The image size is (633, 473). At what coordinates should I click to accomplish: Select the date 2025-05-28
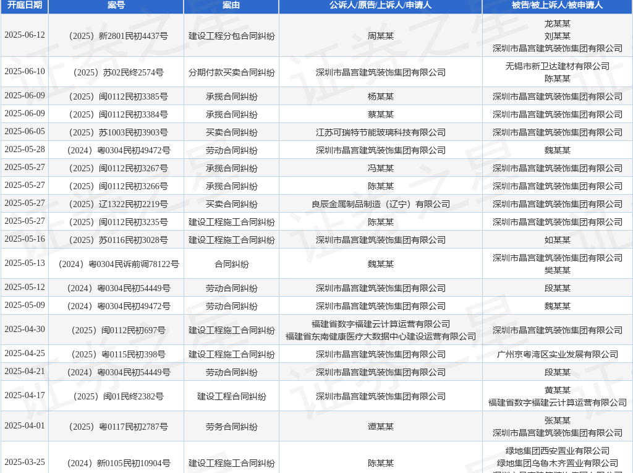(x=25, y=150)
